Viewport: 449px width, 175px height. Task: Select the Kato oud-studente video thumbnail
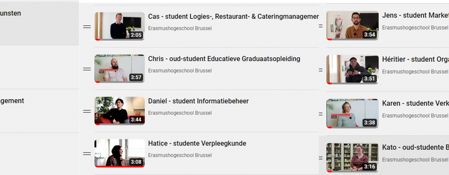pyautogui.click(x=352, y=157)
